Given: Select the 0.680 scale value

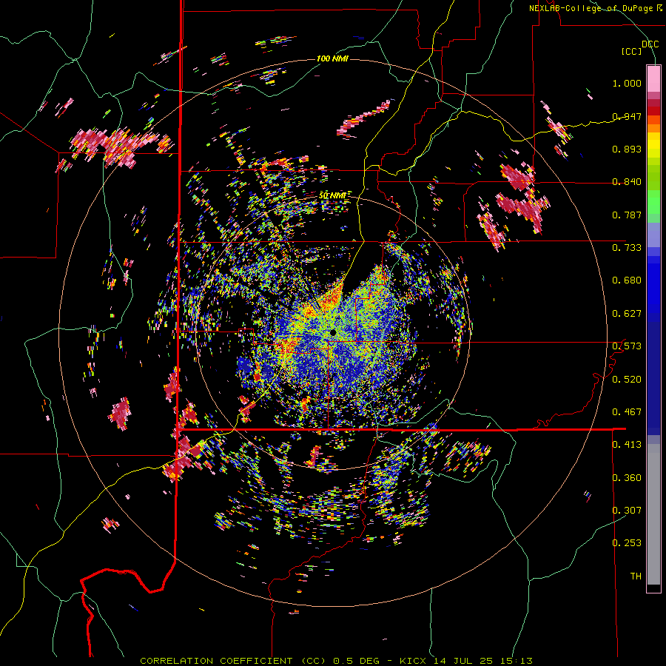Looking at the screenshot, I should tap(627, 280).
